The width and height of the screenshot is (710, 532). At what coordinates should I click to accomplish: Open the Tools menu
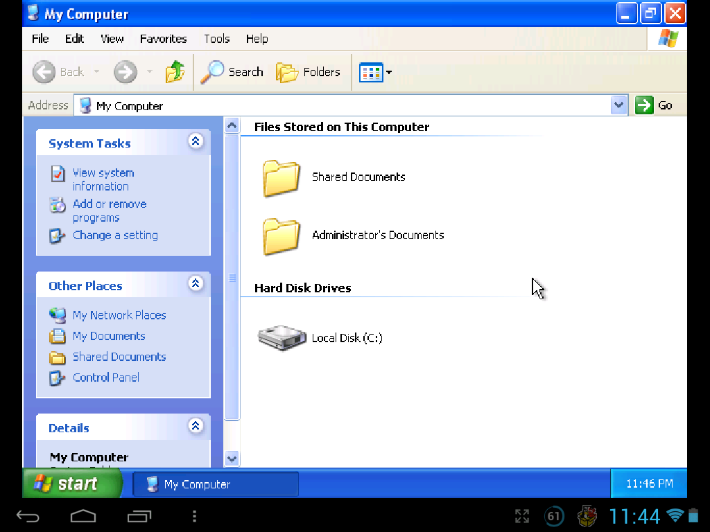[217, 39]
